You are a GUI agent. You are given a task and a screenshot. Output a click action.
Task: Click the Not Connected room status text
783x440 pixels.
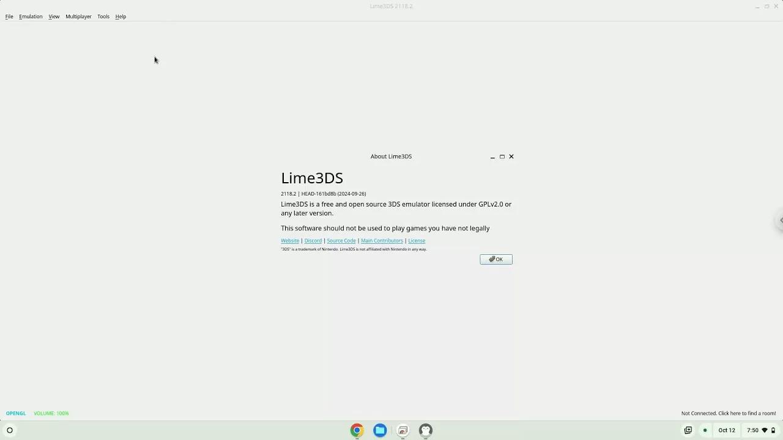click(x=729, y=414)
